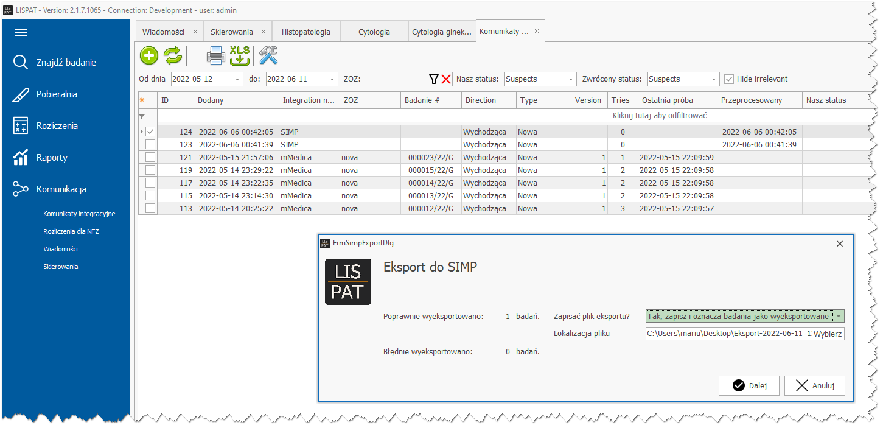Viewport: 883px width, 428px height.
Task: Export the grid using the XLS icon
Action: coord(239,56)
